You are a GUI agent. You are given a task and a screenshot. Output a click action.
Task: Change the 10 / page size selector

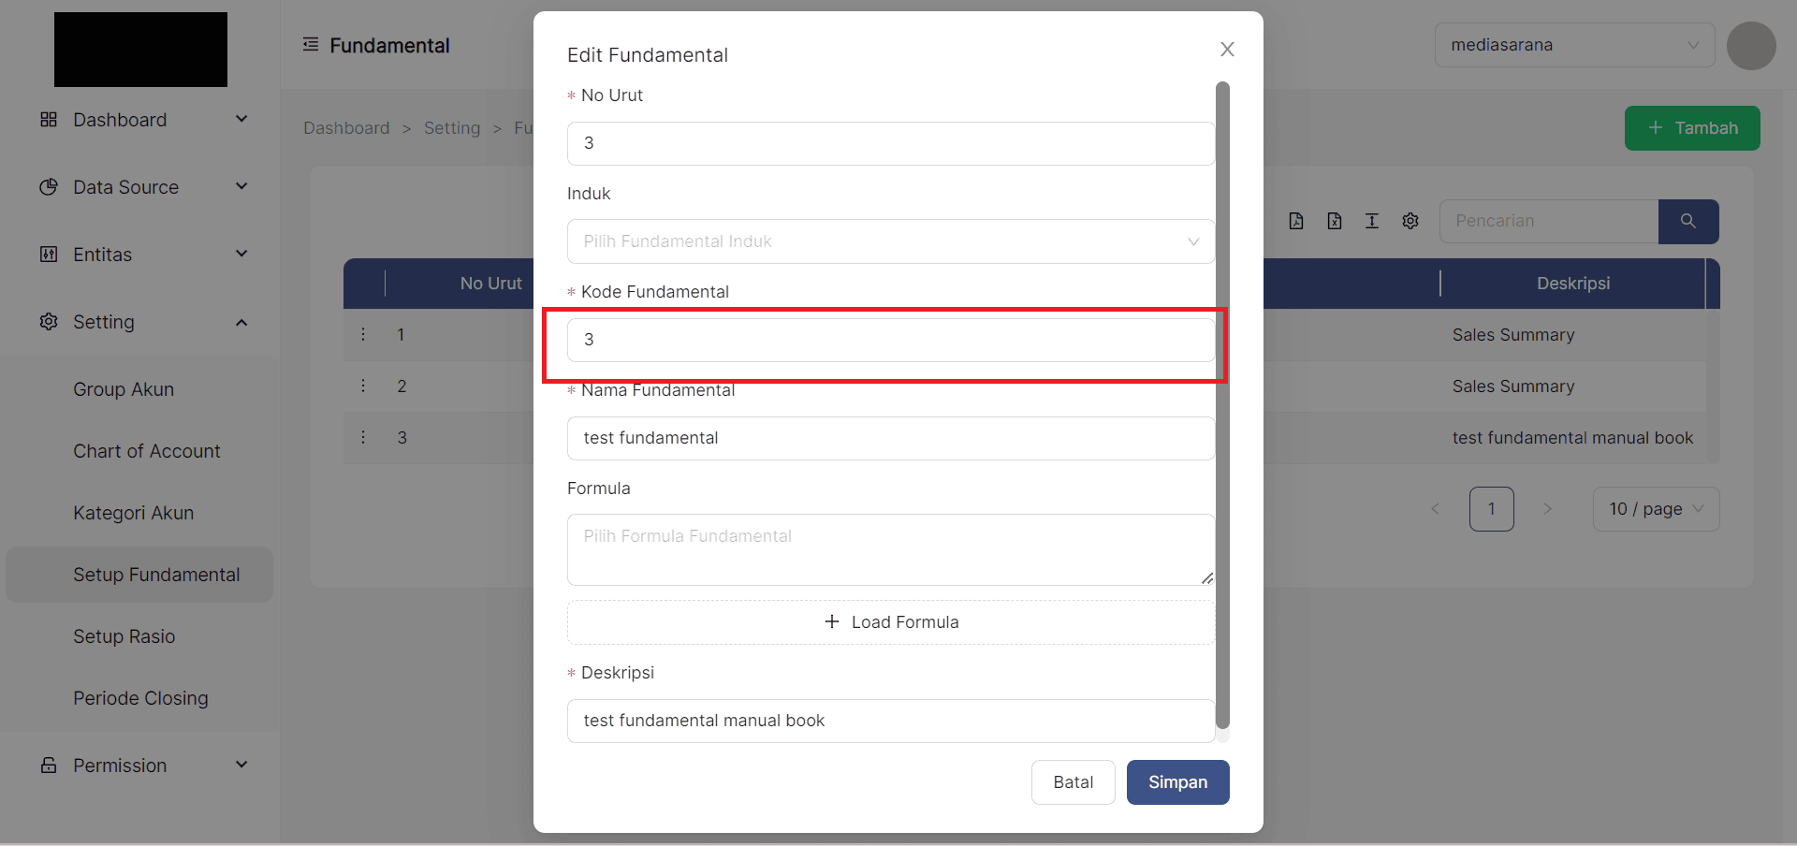click(x=1656, y=509)
